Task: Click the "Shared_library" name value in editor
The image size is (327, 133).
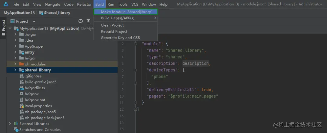Action: coord(185,50)
